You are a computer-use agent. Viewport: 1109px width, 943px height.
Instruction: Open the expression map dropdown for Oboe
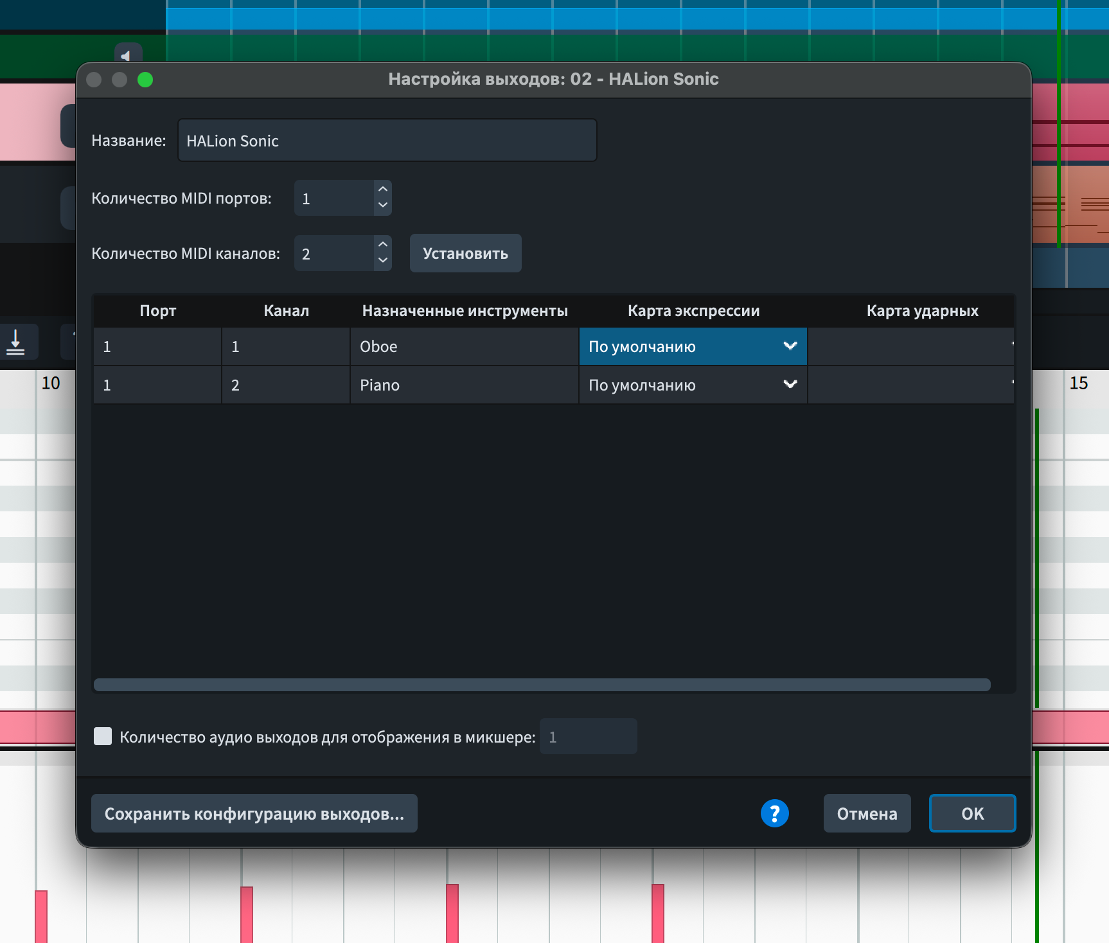pyautogui.click(x=693, y=346)
